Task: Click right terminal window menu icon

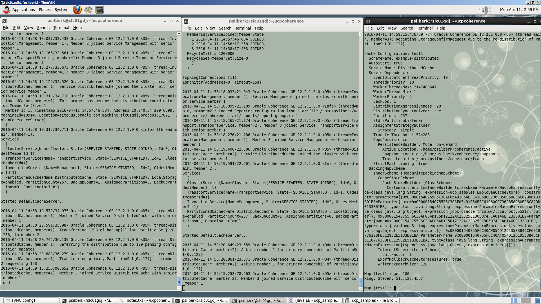Action: click(368, 21)
